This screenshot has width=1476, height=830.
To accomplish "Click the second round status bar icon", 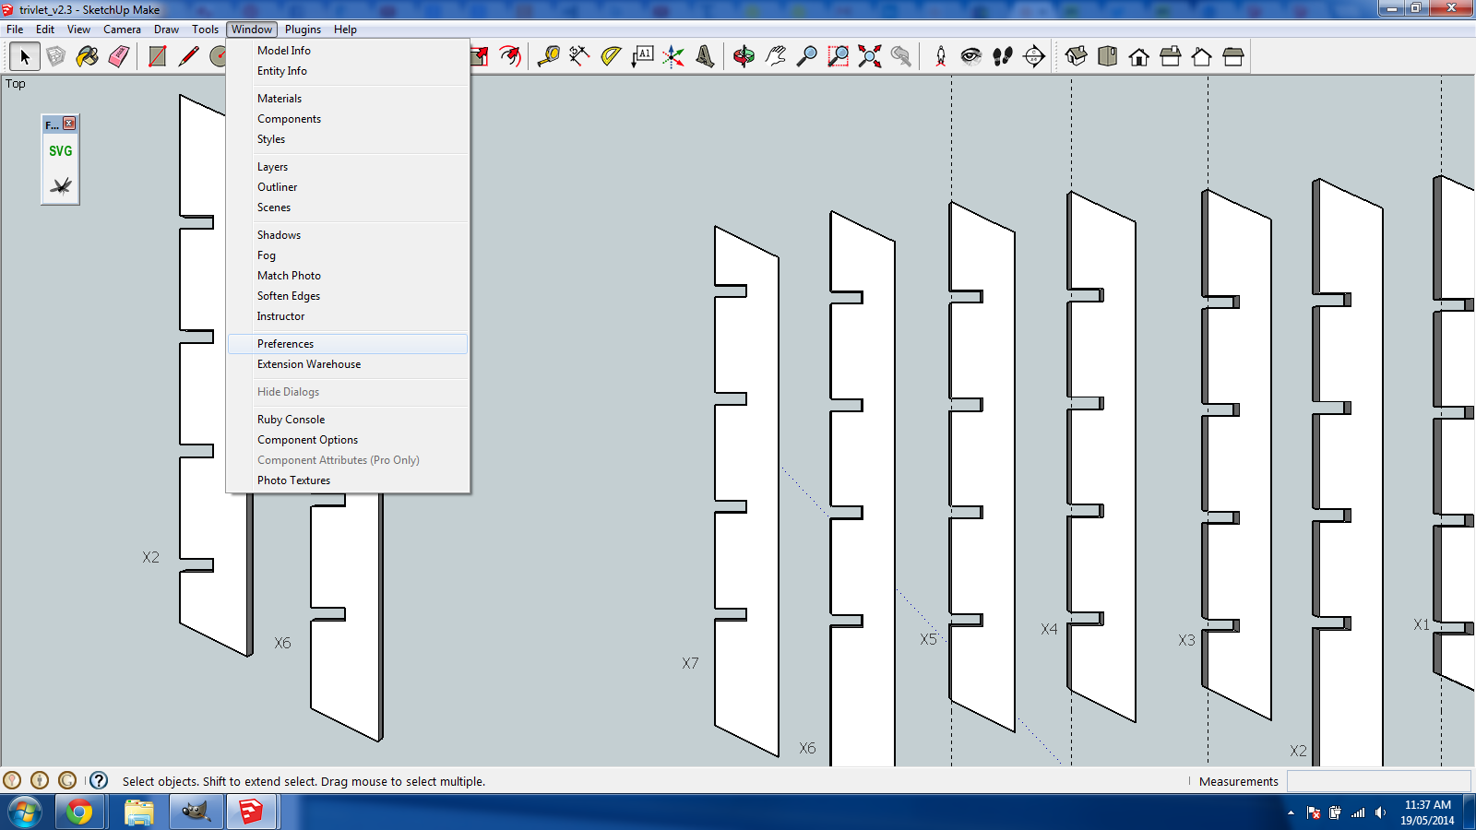I will click(x=40, y=780).
